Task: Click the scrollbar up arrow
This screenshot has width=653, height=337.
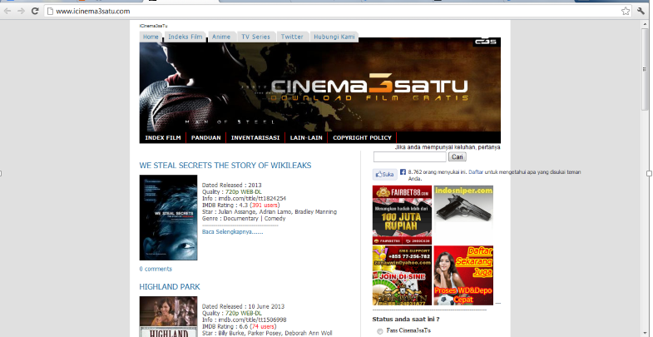Action: click(645, 24)
